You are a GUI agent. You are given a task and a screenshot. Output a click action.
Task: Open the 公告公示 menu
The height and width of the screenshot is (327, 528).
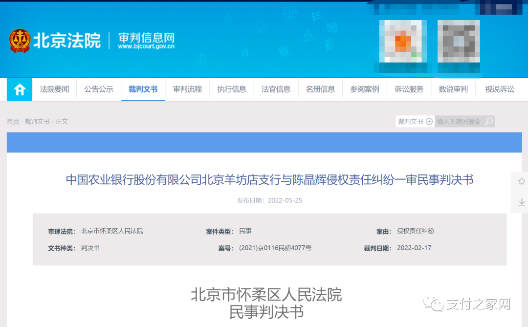(99, 89)
